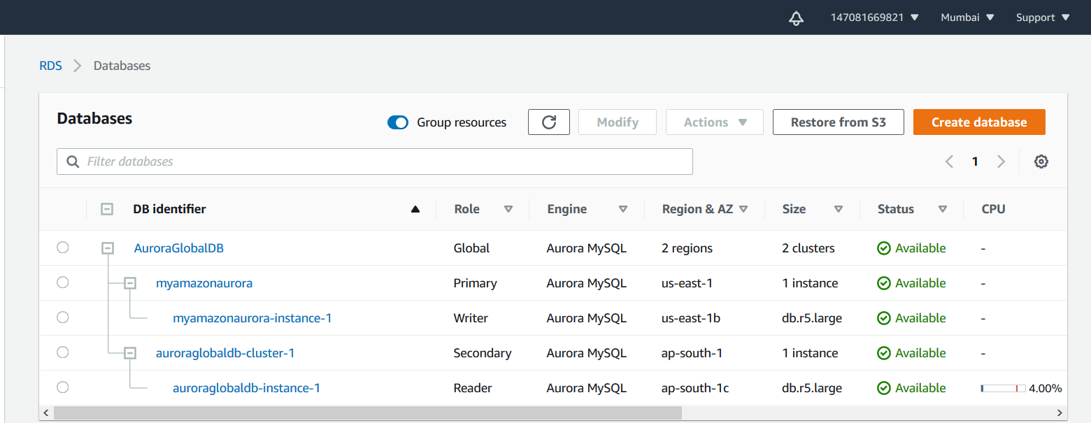Select radio button for auroraglobaldb-instance-1
Screen dimensions: 1091x423
(x=63, y=387)
